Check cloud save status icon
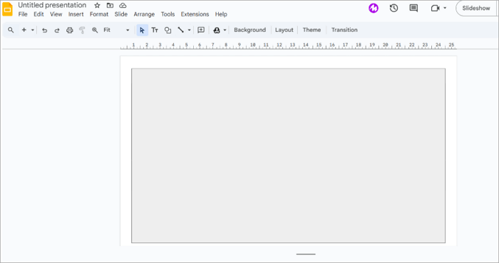The height and width of the screenshot is (263, 499). point(123,6)
